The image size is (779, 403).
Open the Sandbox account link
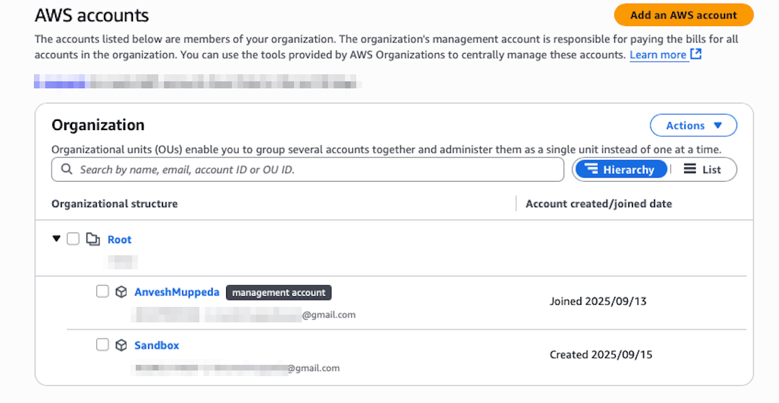click(156, 345)
